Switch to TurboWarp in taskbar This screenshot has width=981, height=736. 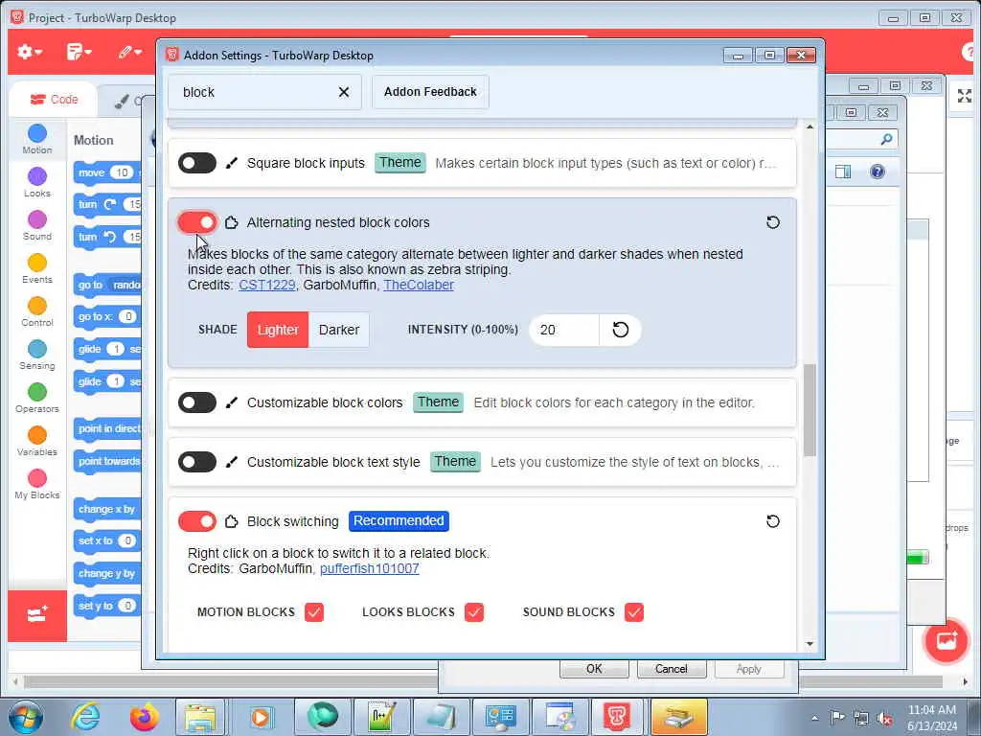616,717
